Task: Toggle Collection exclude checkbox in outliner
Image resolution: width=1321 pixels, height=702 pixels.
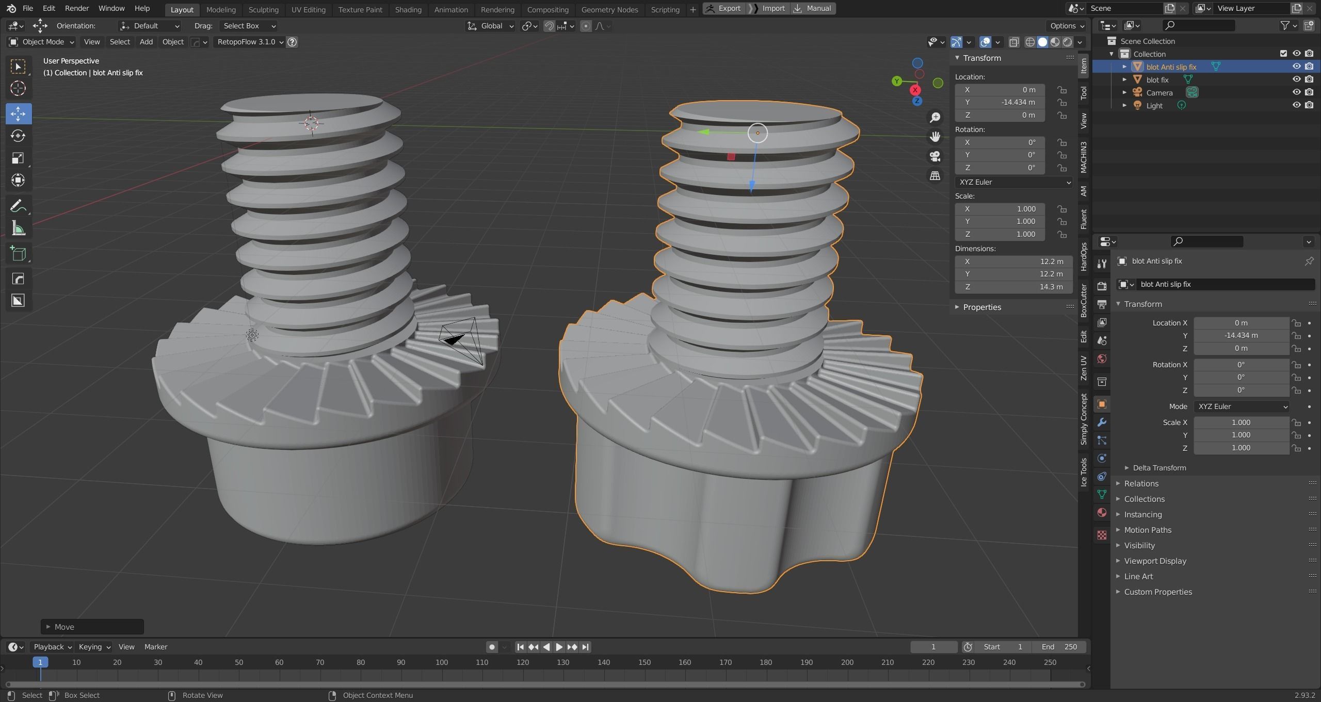Action: [x=1283, y=54]
